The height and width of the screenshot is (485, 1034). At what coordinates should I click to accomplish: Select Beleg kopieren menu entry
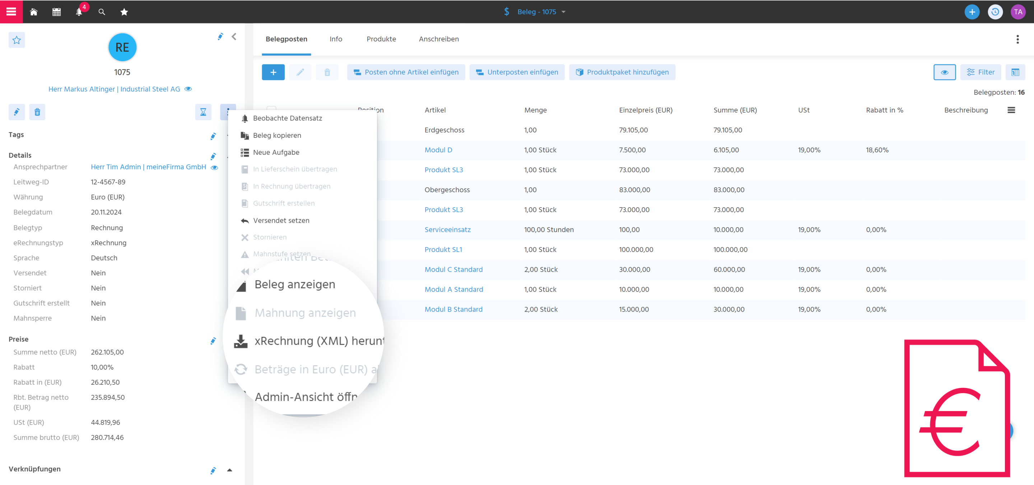(x=302, y=135)
